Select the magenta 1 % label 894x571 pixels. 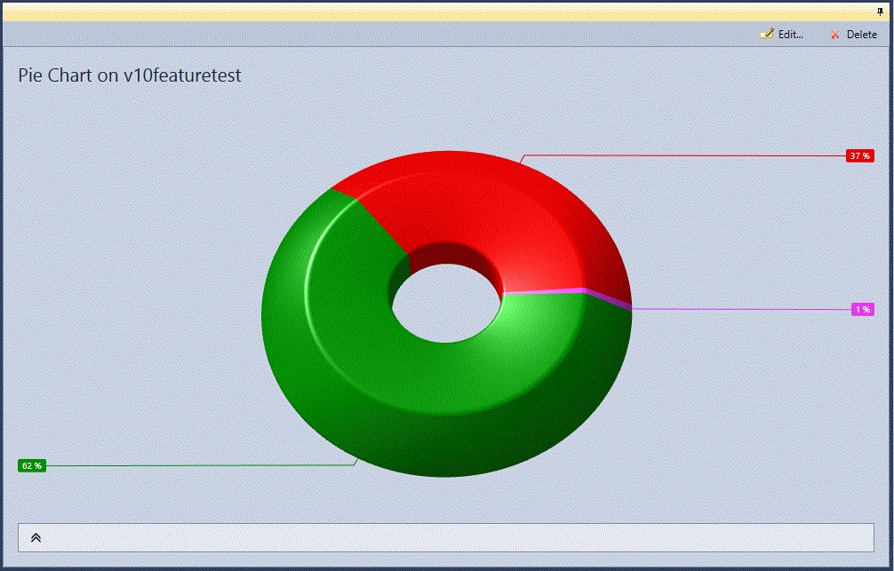[x=863, y=309]
